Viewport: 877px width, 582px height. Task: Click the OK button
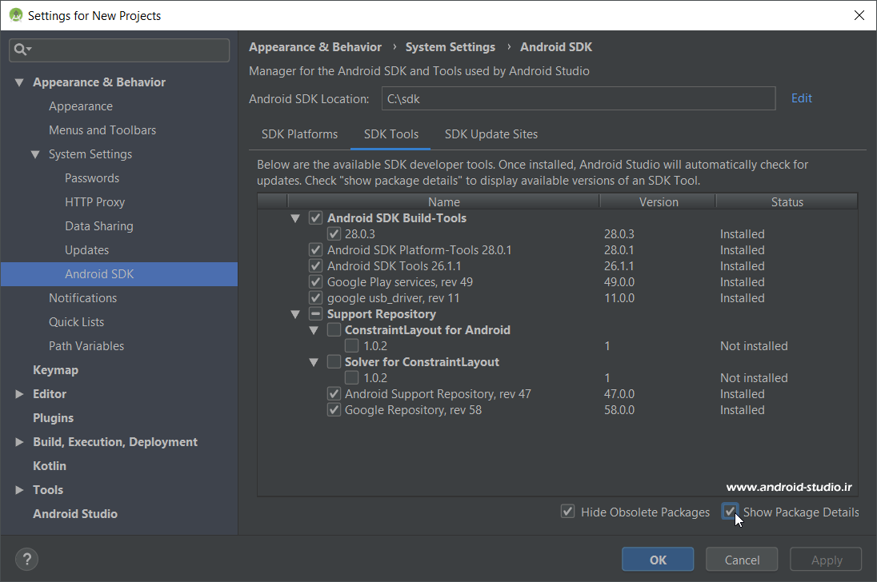658,560
